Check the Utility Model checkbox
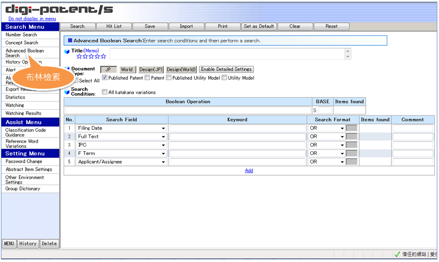This screenshot has width=439, height=262. (224, 78)
